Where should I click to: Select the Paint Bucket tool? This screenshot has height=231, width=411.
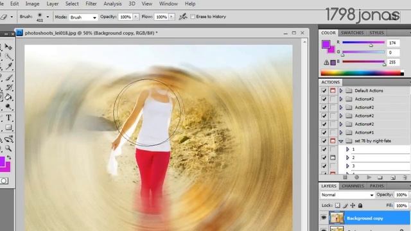pos(8,98)
